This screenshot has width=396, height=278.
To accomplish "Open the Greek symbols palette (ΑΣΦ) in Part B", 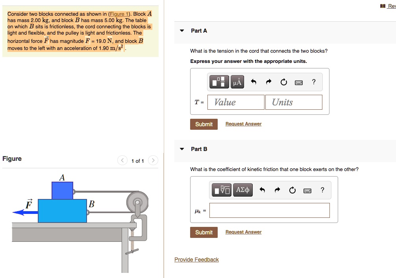I will (x=243, y=190).
